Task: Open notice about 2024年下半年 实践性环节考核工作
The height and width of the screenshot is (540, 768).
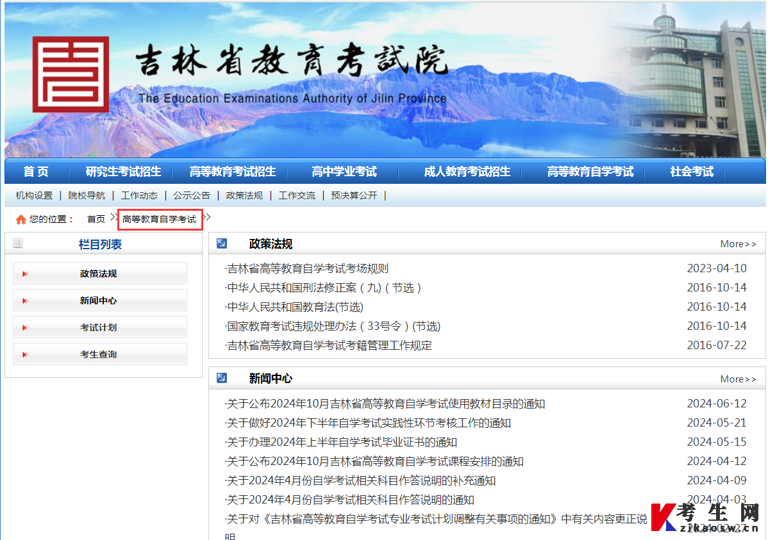Action: 369,423
